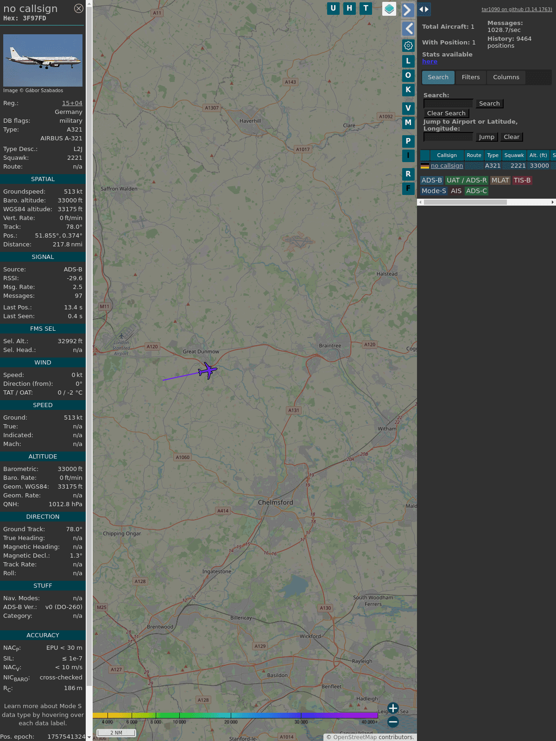556x741 pixels.
Task: Toggle the U map button
Action: (x=333, y=8)
